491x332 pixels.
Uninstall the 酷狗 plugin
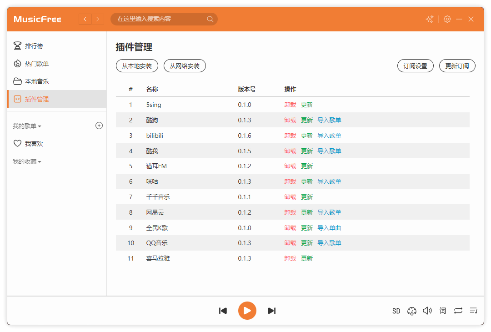[290, 120]
